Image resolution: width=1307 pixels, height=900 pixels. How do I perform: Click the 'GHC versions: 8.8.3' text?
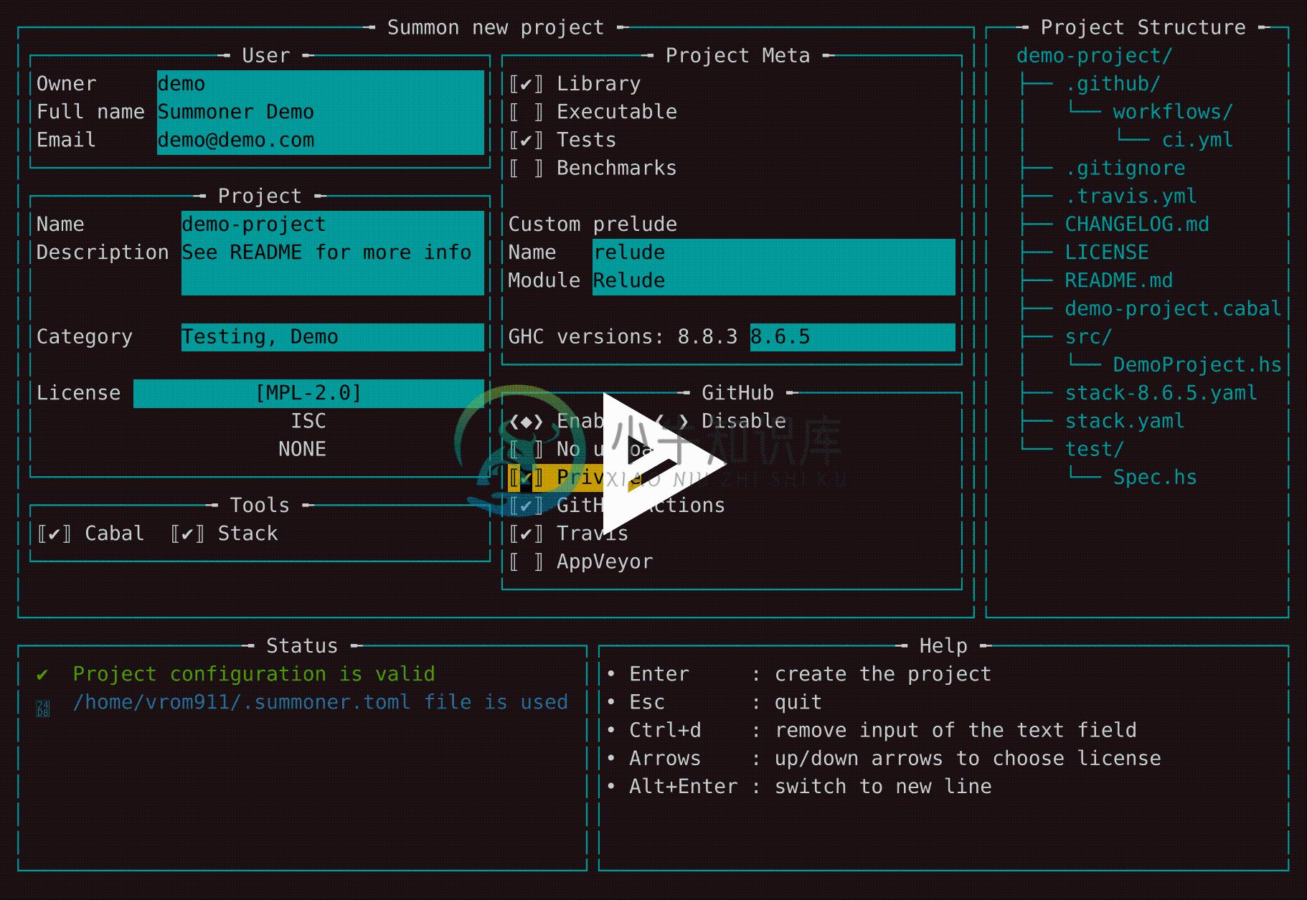click(623, 337)
